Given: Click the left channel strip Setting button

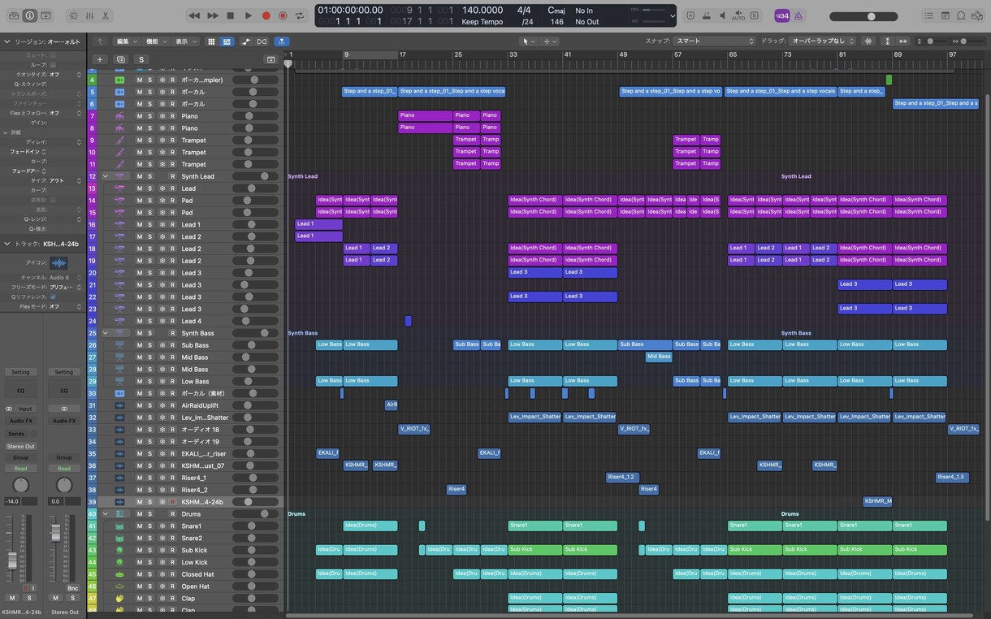Looking at the screenshot, I should [x=20, y=372].
